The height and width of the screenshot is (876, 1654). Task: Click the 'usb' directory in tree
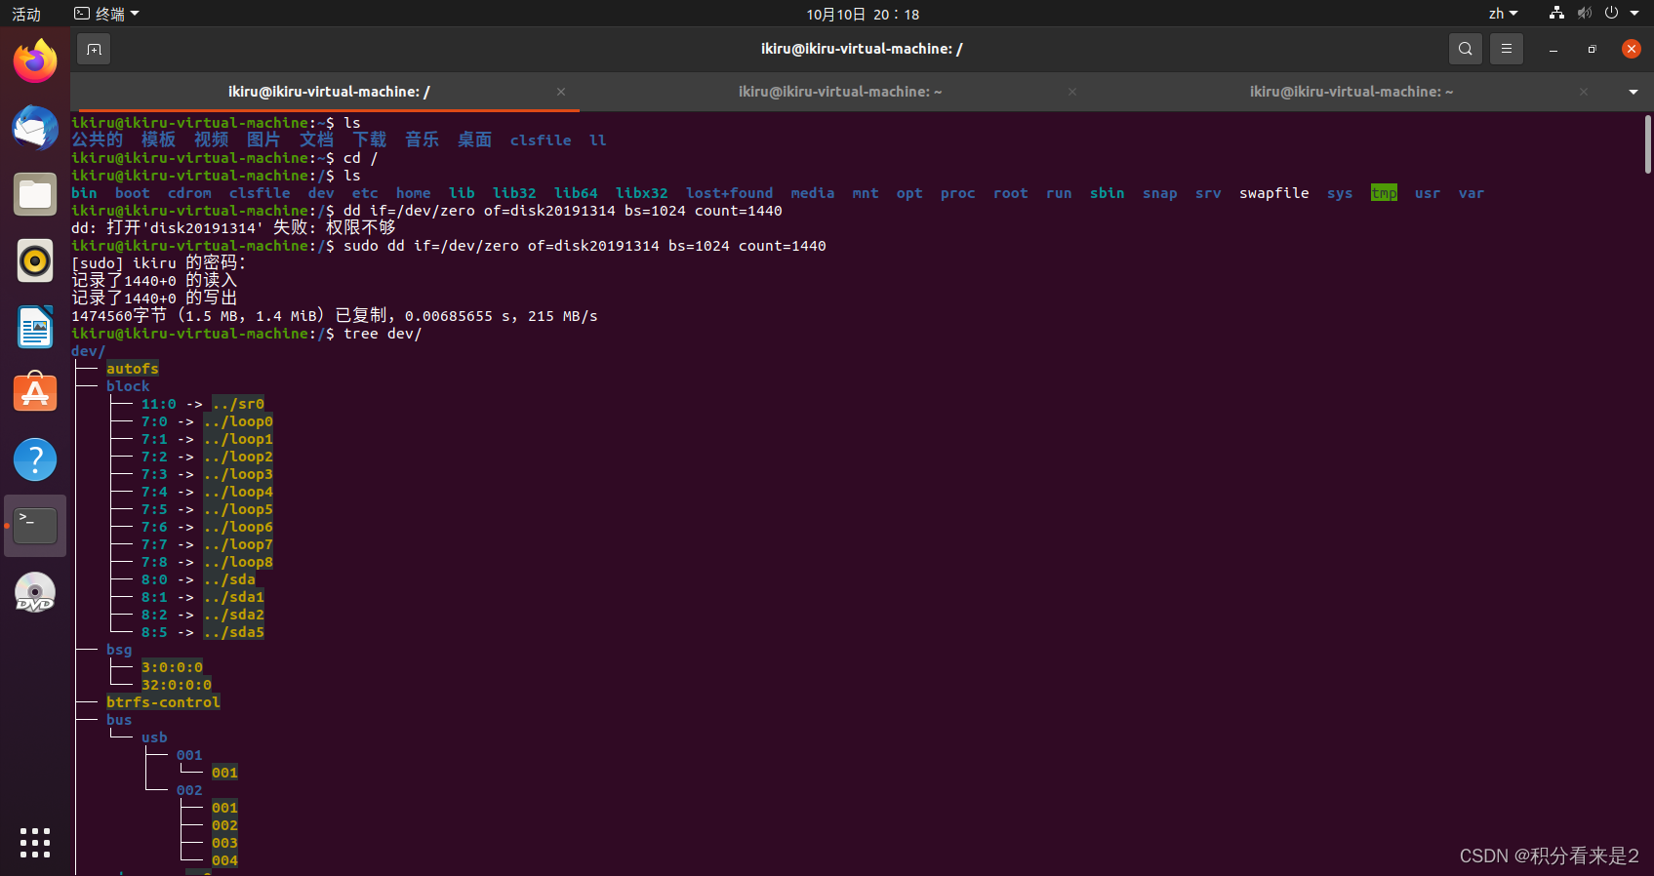click(154, 737)
